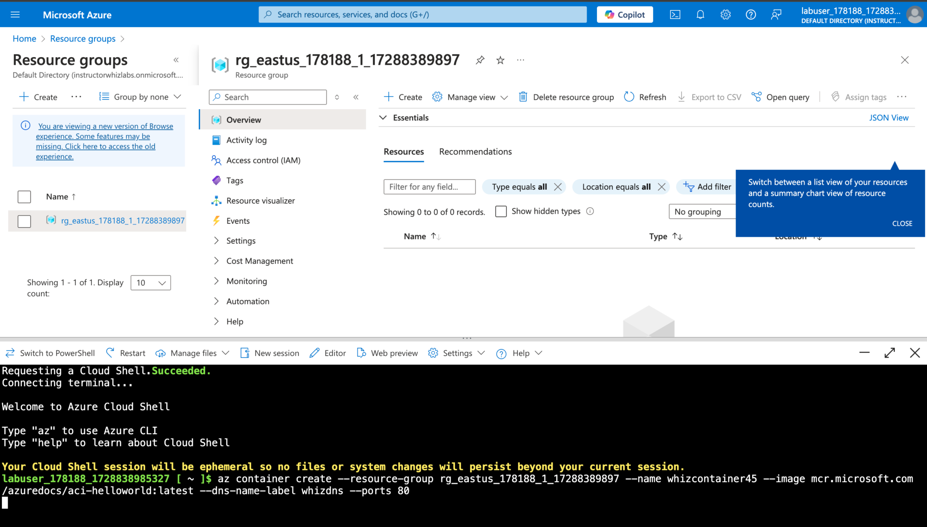
Task: Click the Filter for any field input
Action: coord(429,187)
